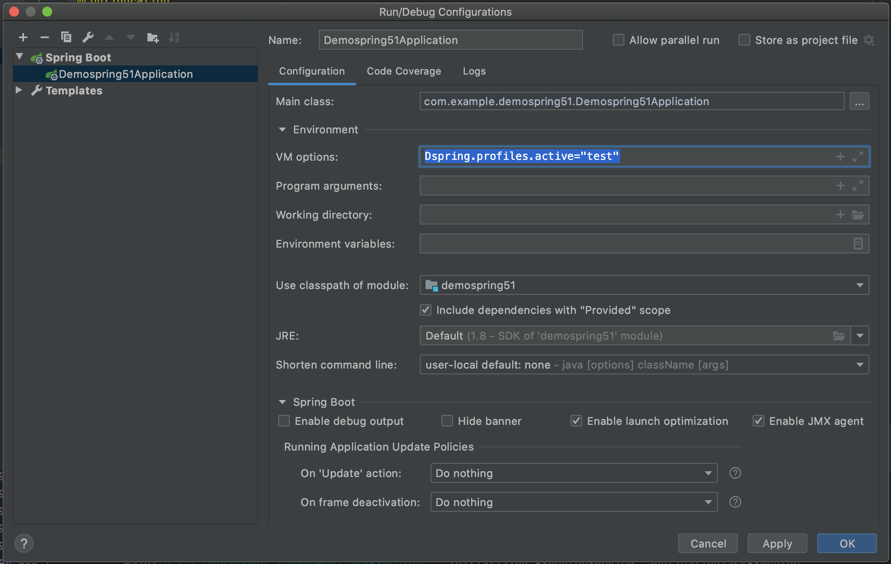This screenshot has height=564, width=891.
Task: Show help for On 'Update' action
Action: point(735,473)
